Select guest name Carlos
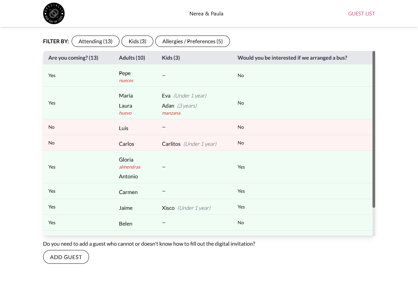This screenshot has height=308, width=418. point(127,144)
